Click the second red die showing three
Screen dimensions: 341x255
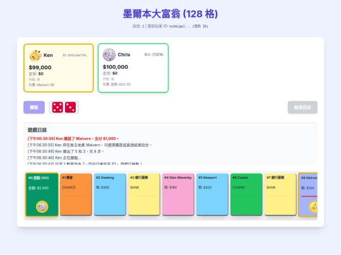point(70,107)
